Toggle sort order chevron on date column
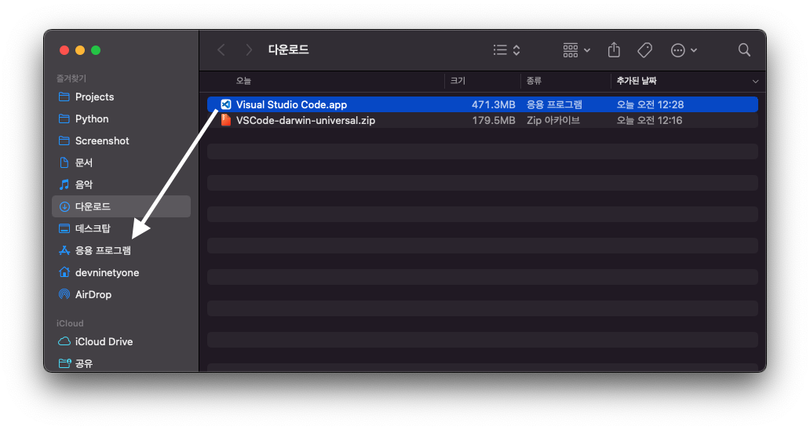 pyautogui.click(x=755, y=81)
